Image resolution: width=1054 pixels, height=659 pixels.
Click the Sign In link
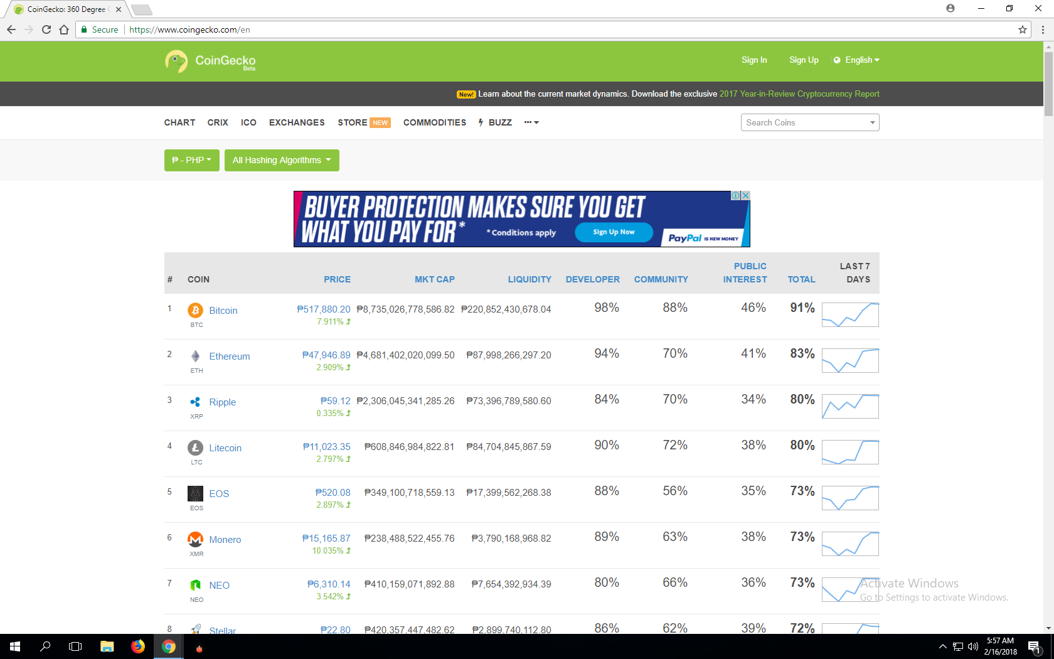pyautogui.click(x=754, y=60)
